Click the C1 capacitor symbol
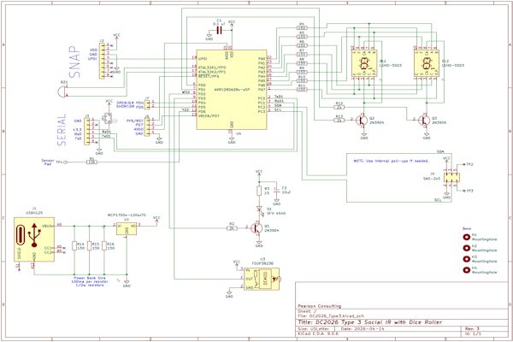This screenshot has height=342, width=513. pyautogui.click(x=220, y=31)
